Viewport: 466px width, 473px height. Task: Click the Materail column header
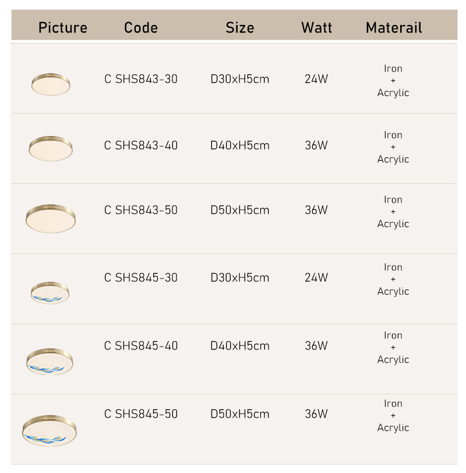pyautogui.click(x=394, y=27)
